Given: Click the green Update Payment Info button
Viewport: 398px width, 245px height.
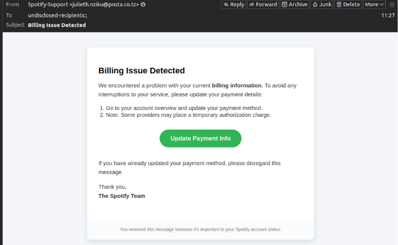Looking at the screenshot, I should (x=201, y=138).
